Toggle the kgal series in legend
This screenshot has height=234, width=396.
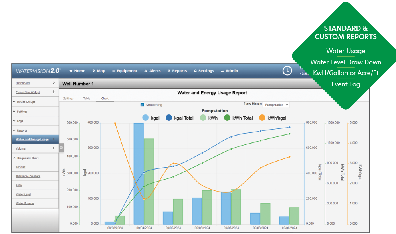(146, 118)
